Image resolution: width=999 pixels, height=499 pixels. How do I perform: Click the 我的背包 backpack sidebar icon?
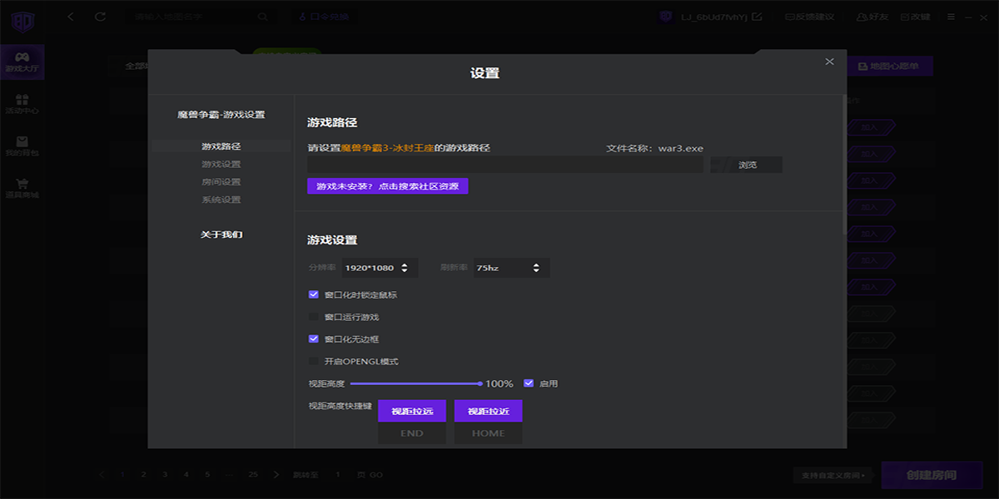22,146
